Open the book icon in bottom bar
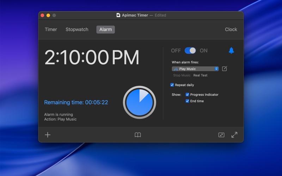This screenshot has width=282, height=176. [x=138, y=135]
